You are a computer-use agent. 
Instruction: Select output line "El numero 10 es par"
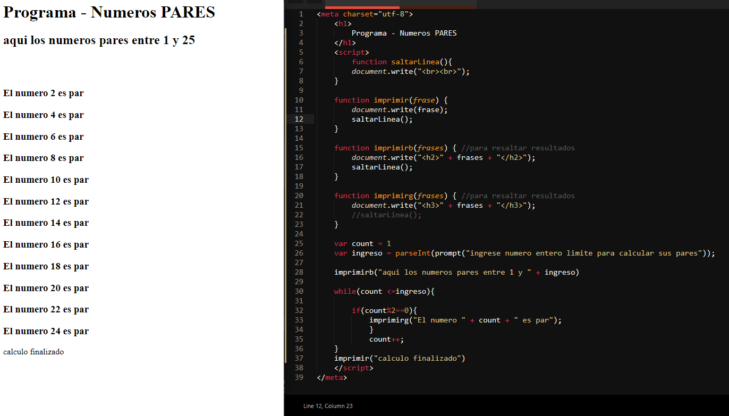(46, 180)
